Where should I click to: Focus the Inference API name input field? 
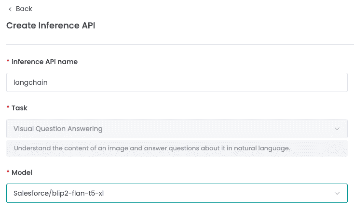pos(177,82)
